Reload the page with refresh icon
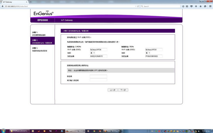Image resolution: width=213 pixels, height=133 pixels. tap(138, 6)
